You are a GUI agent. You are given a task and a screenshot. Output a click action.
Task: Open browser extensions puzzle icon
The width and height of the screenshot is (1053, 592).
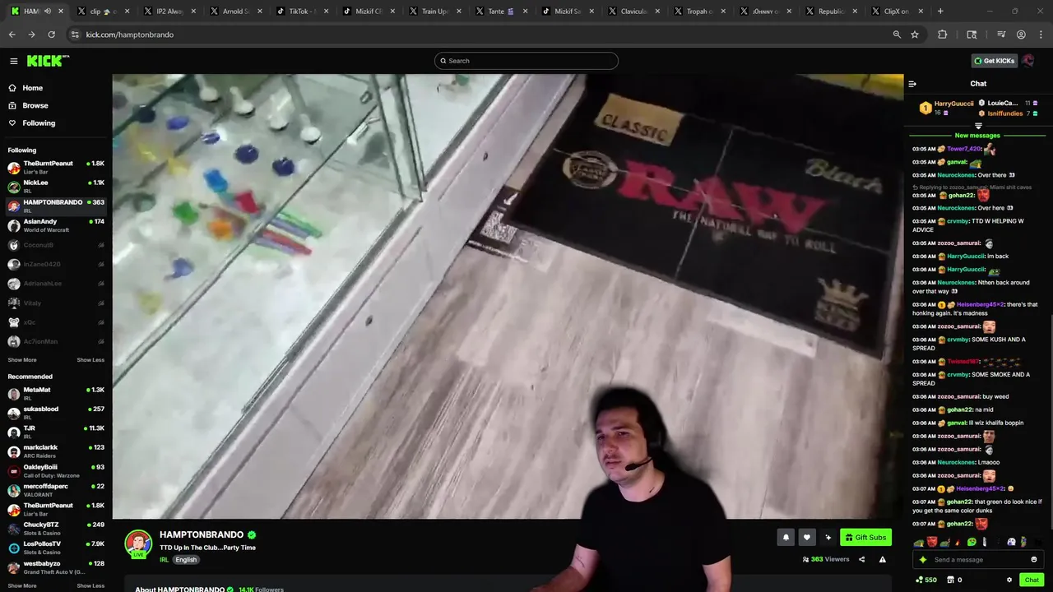(x=942, y=35)
